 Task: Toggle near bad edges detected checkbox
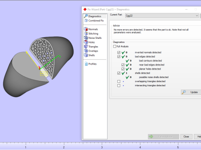coord(123,65)
